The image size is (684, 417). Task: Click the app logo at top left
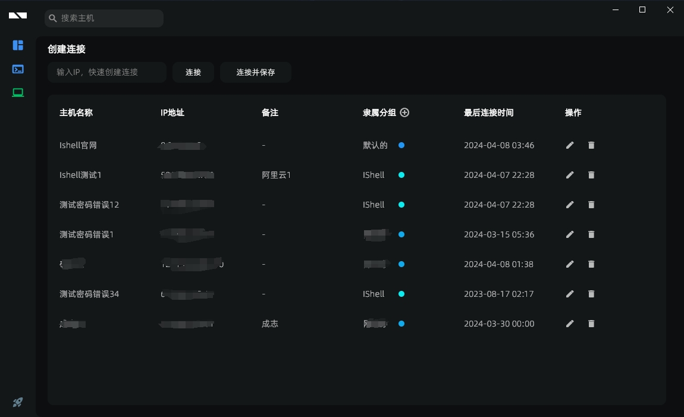(18, 16)
